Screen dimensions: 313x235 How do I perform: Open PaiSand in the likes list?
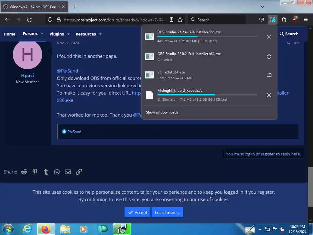(74, 132)
